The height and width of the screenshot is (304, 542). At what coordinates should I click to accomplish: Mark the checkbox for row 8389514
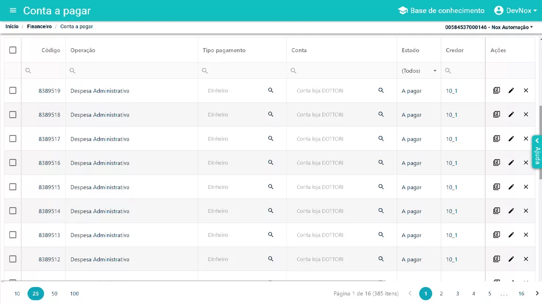pyautogui.click(x=13, y=211)
